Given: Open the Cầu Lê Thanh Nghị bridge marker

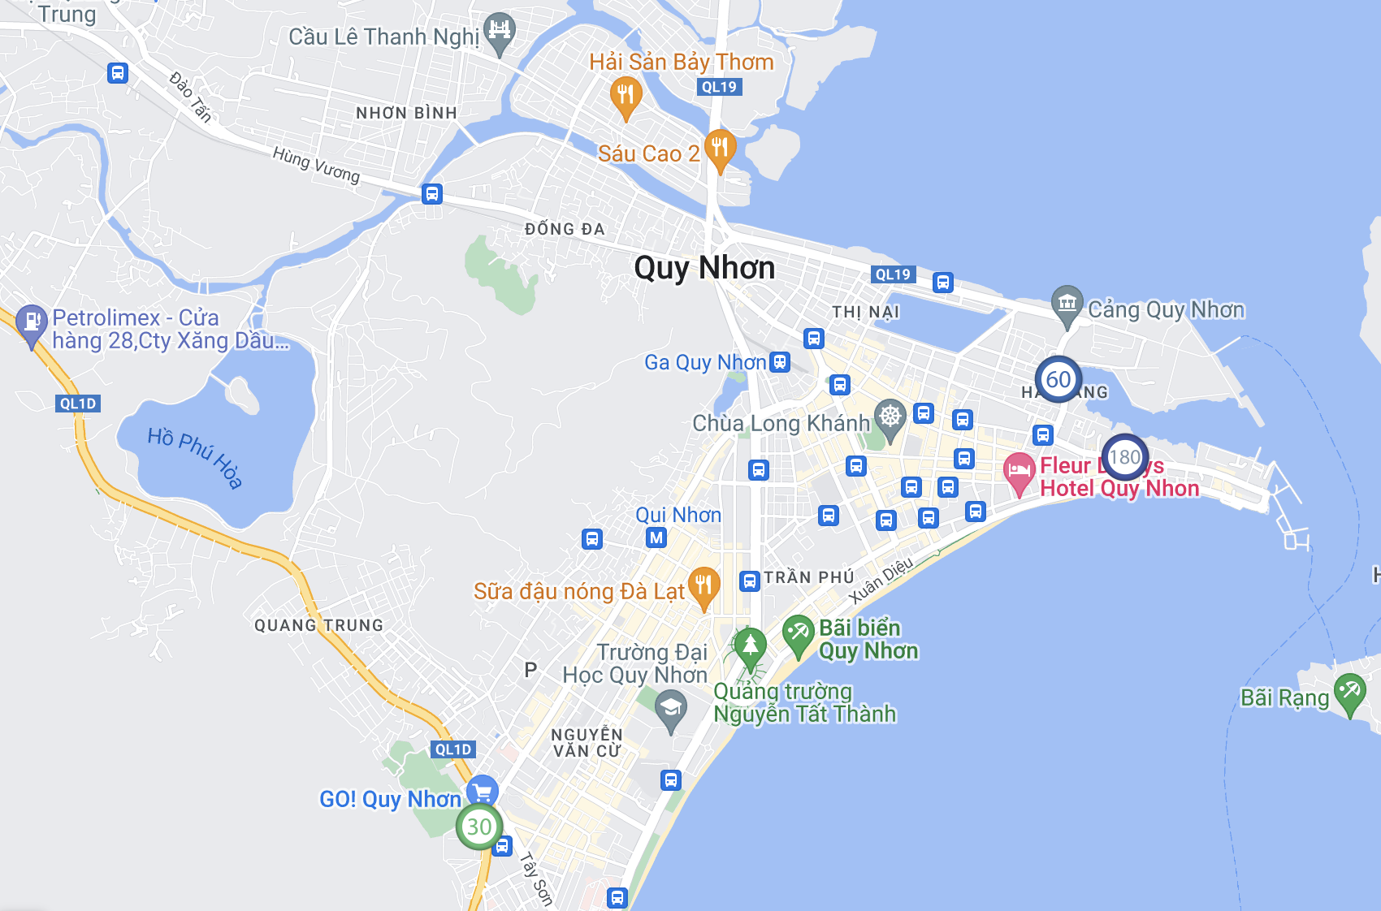Looking at the screenshot, I should (x=500, y=34).
